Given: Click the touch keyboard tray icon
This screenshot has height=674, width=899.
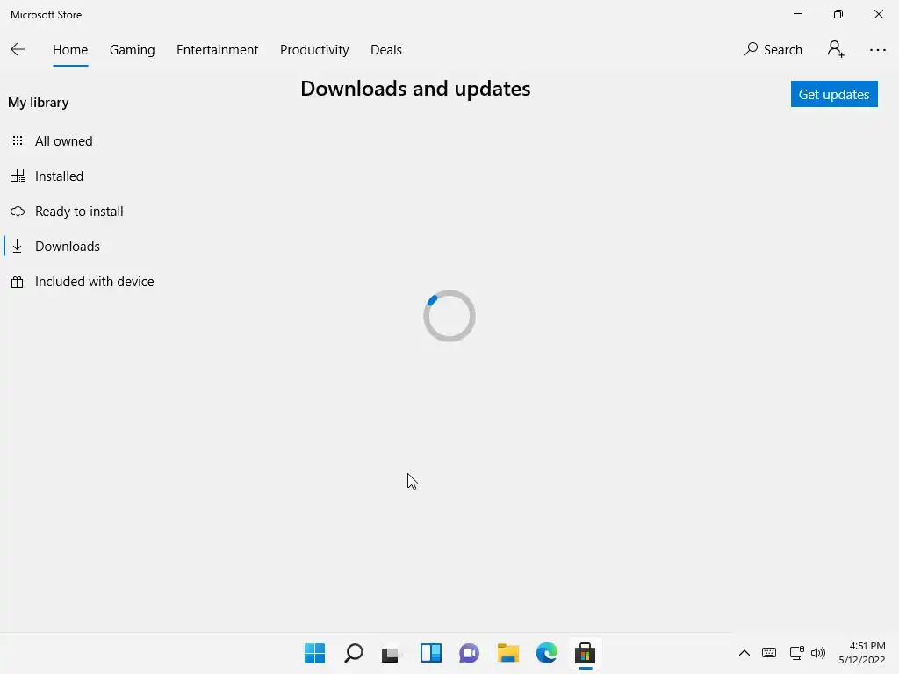Looking at the screenshot, I should 769,652.
